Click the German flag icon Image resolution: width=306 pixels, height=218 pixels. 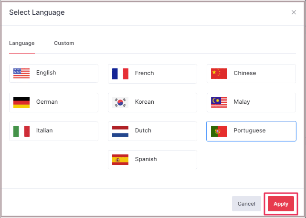[21, 102]
